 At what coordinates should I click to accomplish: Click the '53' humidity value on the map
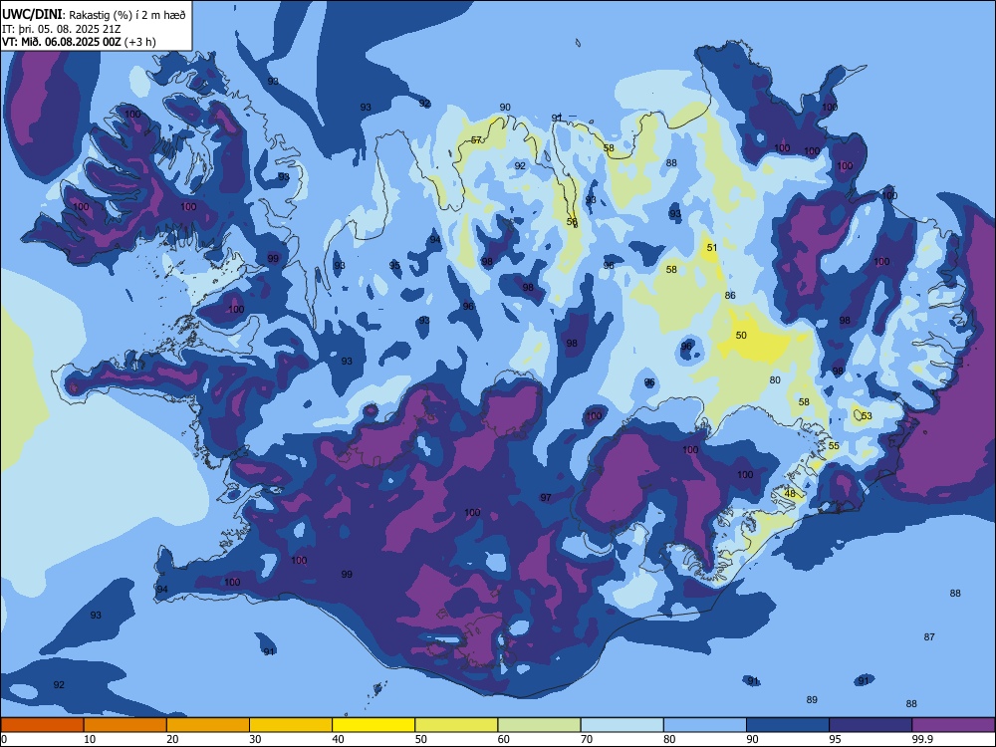tap(867, 416)
